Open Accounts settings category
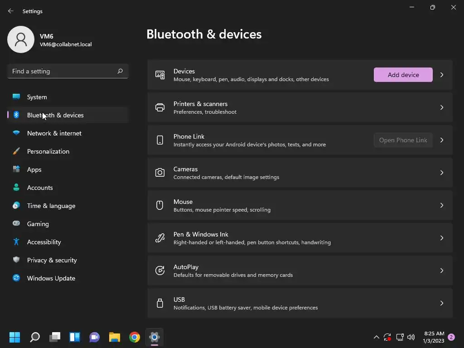Image resolution: width=464 pixels, height=348 pixels. [x=68, y=187]
